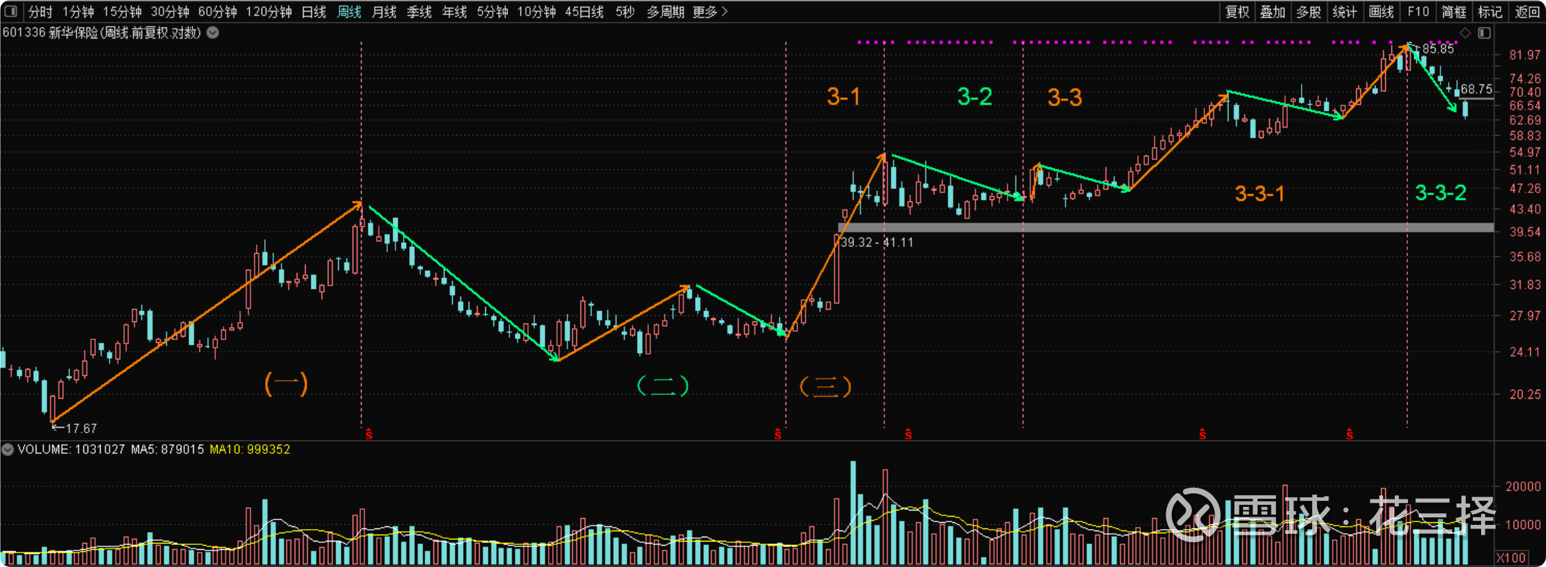This screenshot has width=1546, height=567.
Task: Select the 45日线 period tab
Action: click(584, 12)
